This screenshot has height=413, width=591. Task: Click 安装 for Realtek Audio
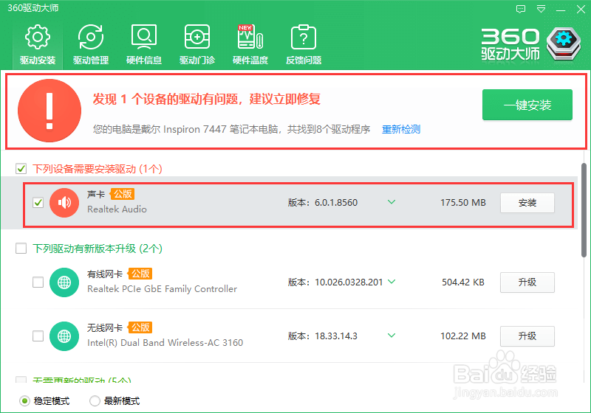(527, 203)
